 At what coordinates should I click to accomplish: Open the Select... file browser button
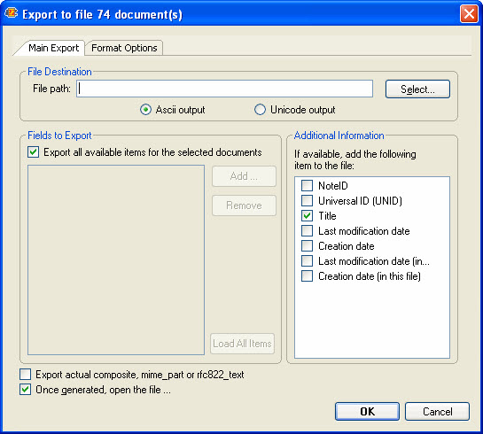pos(417,89)
